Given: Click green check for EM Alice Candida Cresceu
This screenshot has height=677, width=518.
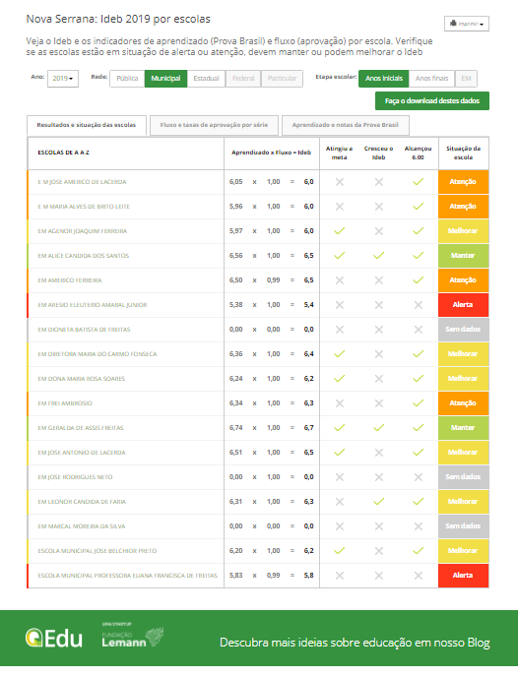Looking at the screenshot, I should click(379, 256).
